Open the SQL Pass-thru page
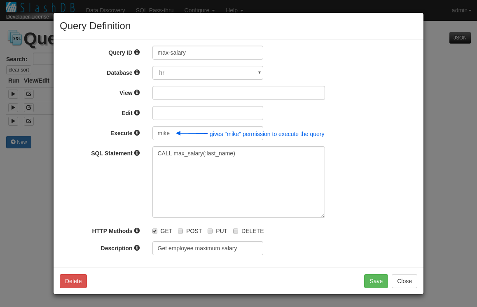 pyautogui.click(x=154, y=10)
